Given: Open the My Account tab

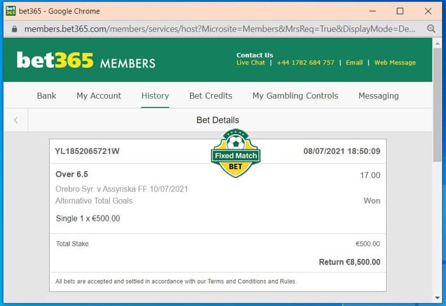Looking at the screenshot, I should click(x=99, y=96).
